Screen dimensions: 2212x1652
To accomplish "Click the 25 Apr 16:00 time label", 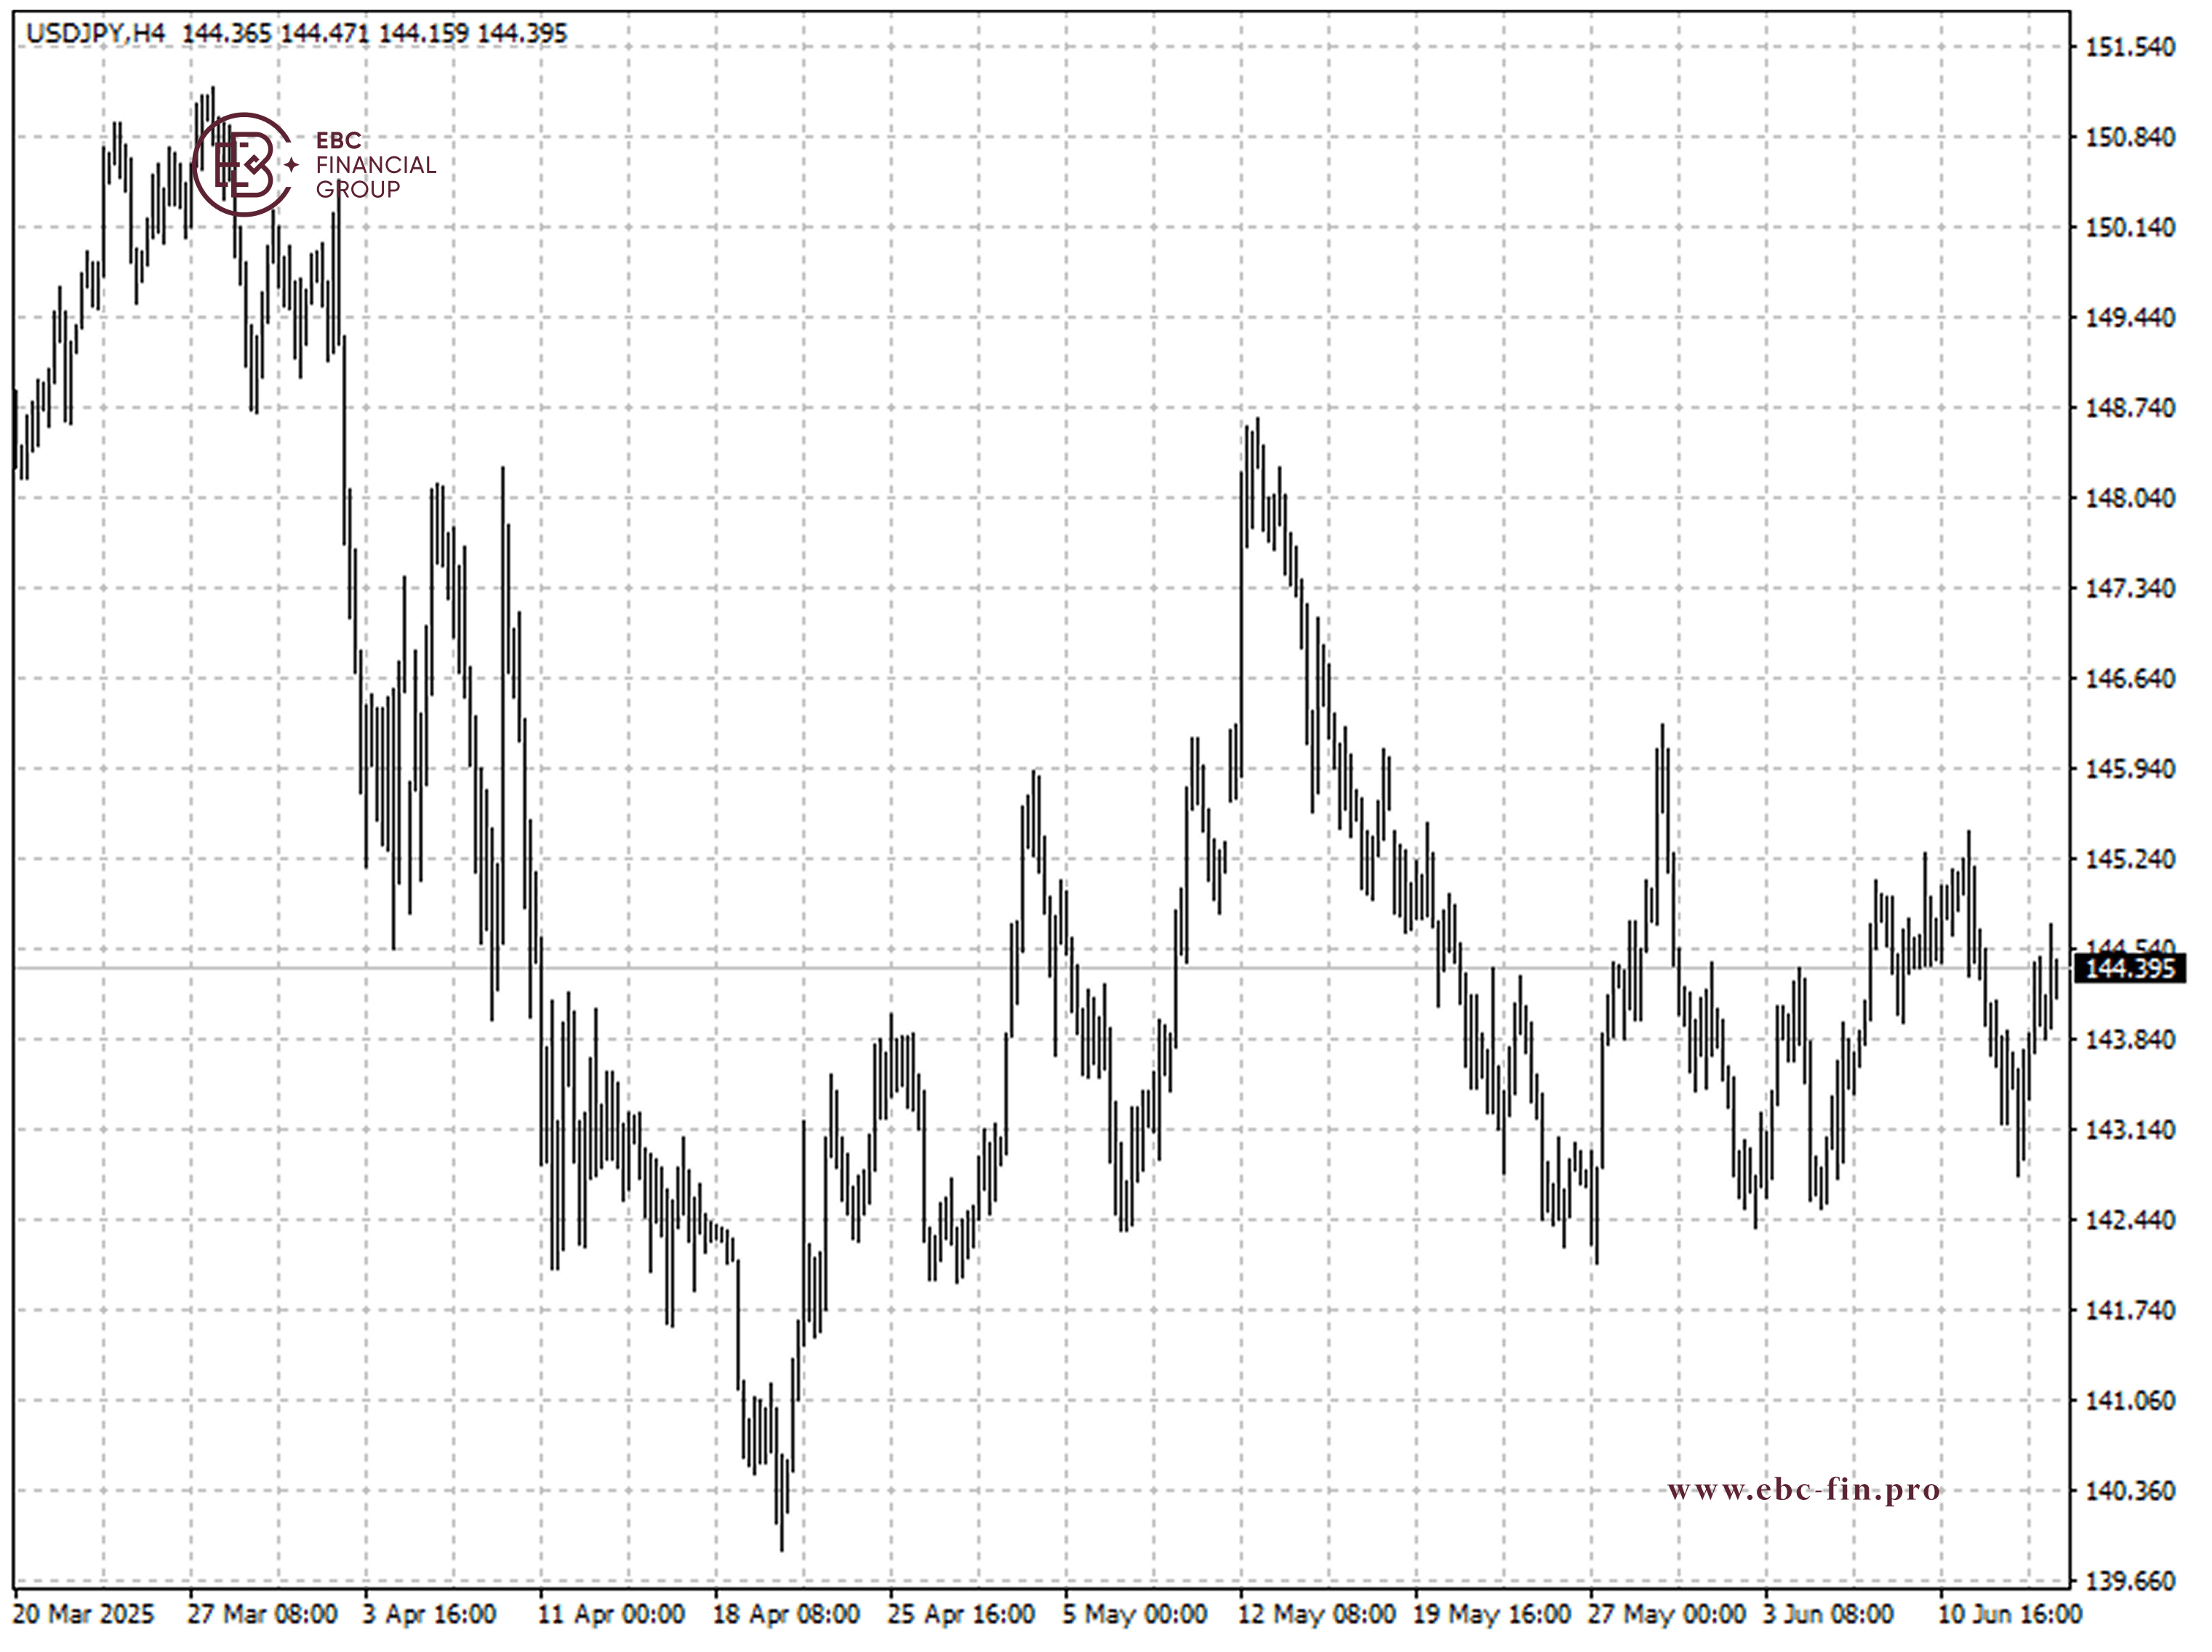I will [x=961, y=1614].
